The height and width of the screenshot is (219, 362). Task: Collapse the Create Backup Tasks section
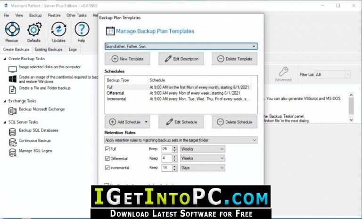5,59
